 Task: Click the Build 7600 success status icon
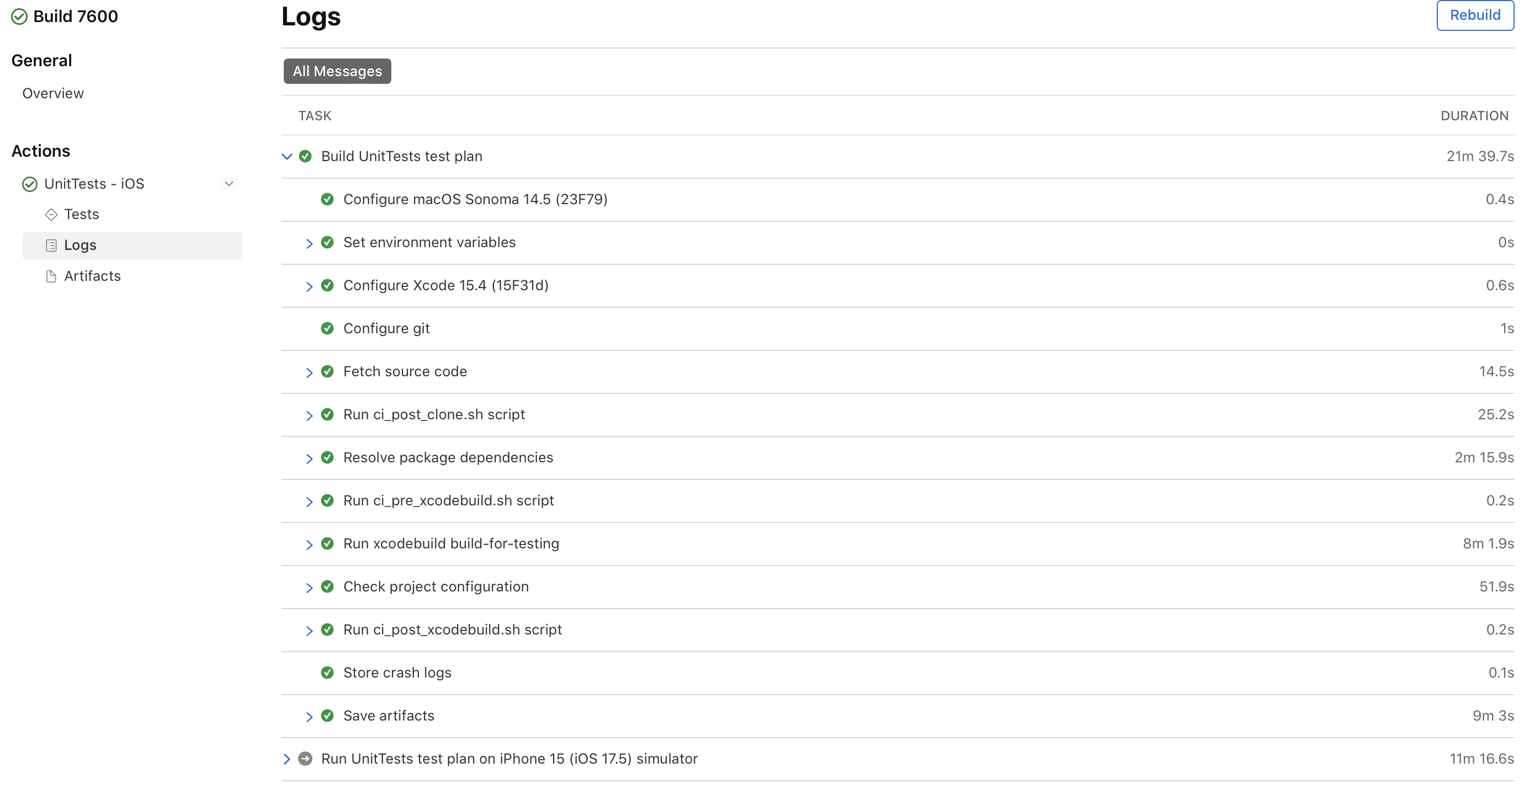click(x=19, y=17)
